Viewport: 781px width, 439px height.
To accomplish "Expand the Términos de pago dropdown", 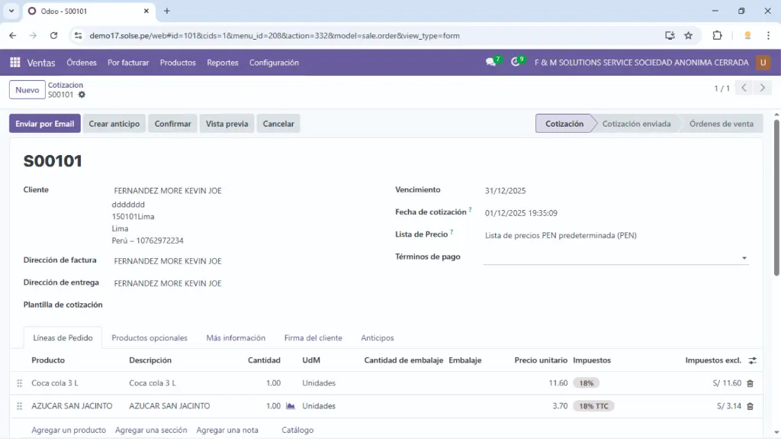I will [744, 258].
